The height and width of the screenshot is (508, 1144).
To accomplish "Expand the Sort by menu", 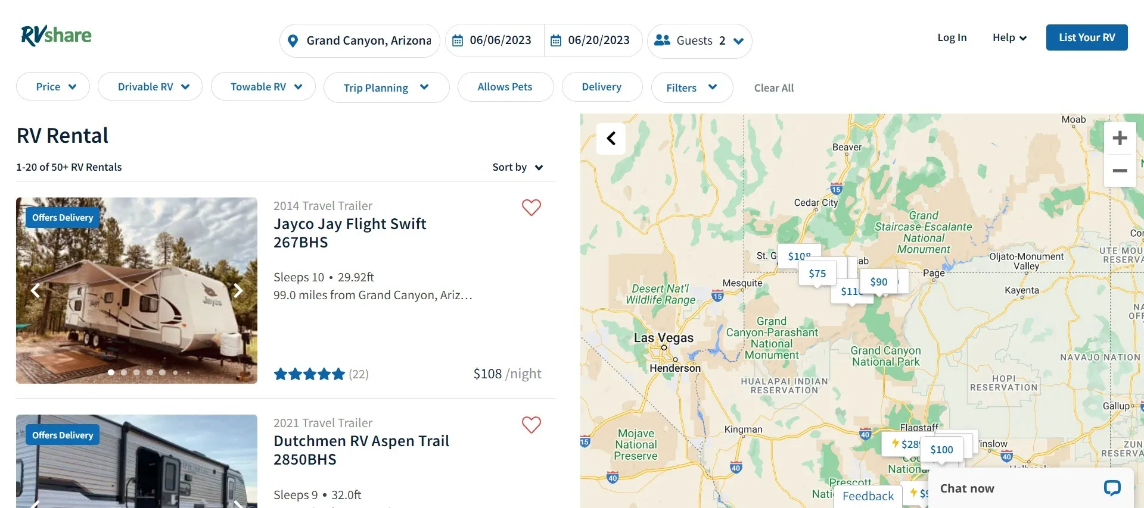I will point(518,167).
